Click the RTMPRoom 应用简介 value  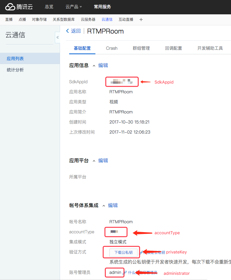tap(121, 112)
